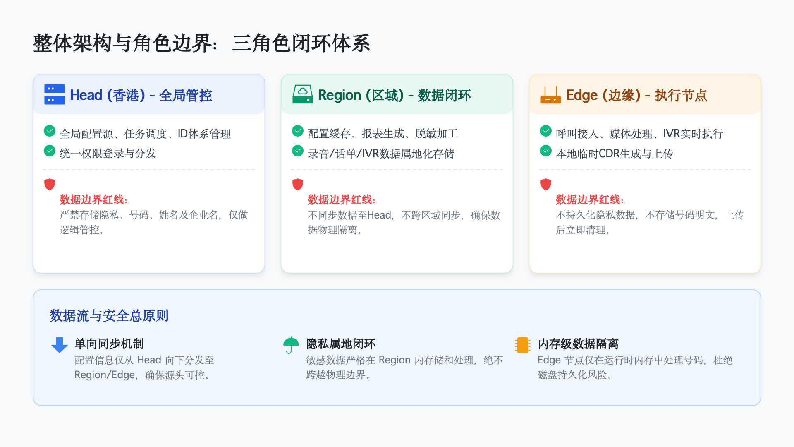Viewport: 794px width, 447px height.
Task: Click the orange chip icon beside 内存级数据隔离
Action: pos(522,344)
